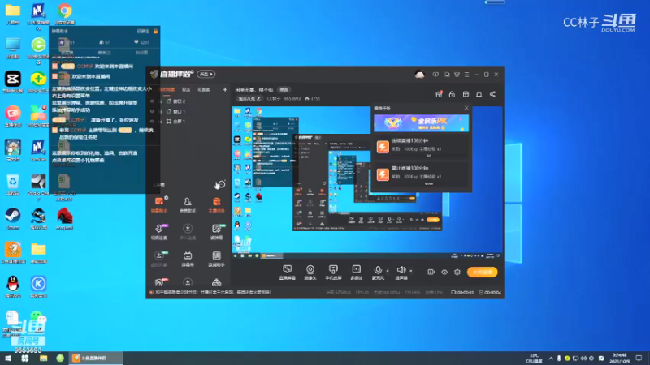Unlock the danmu assistant window padlock

(156, 31)
